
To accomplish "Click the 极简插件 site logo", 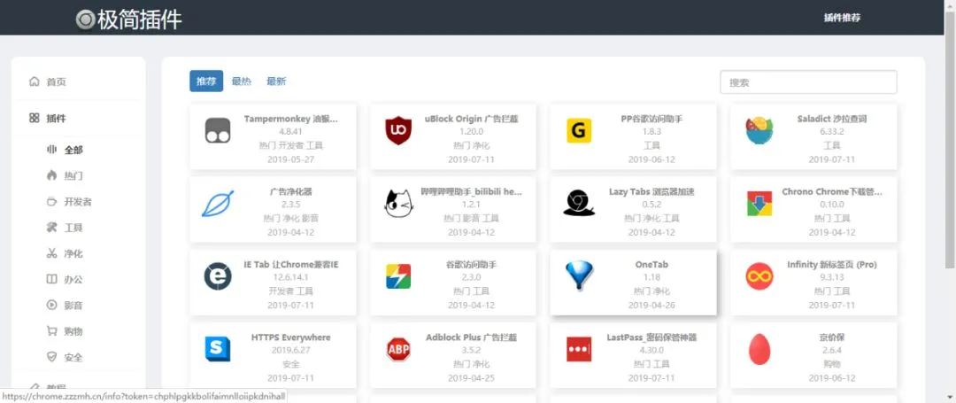I will [128, 19].
